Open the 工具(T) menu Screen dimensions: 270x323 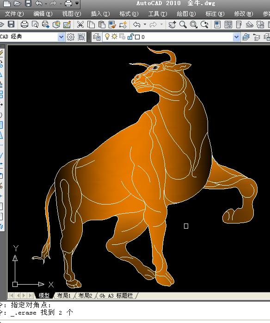click(x=158, y=14)
